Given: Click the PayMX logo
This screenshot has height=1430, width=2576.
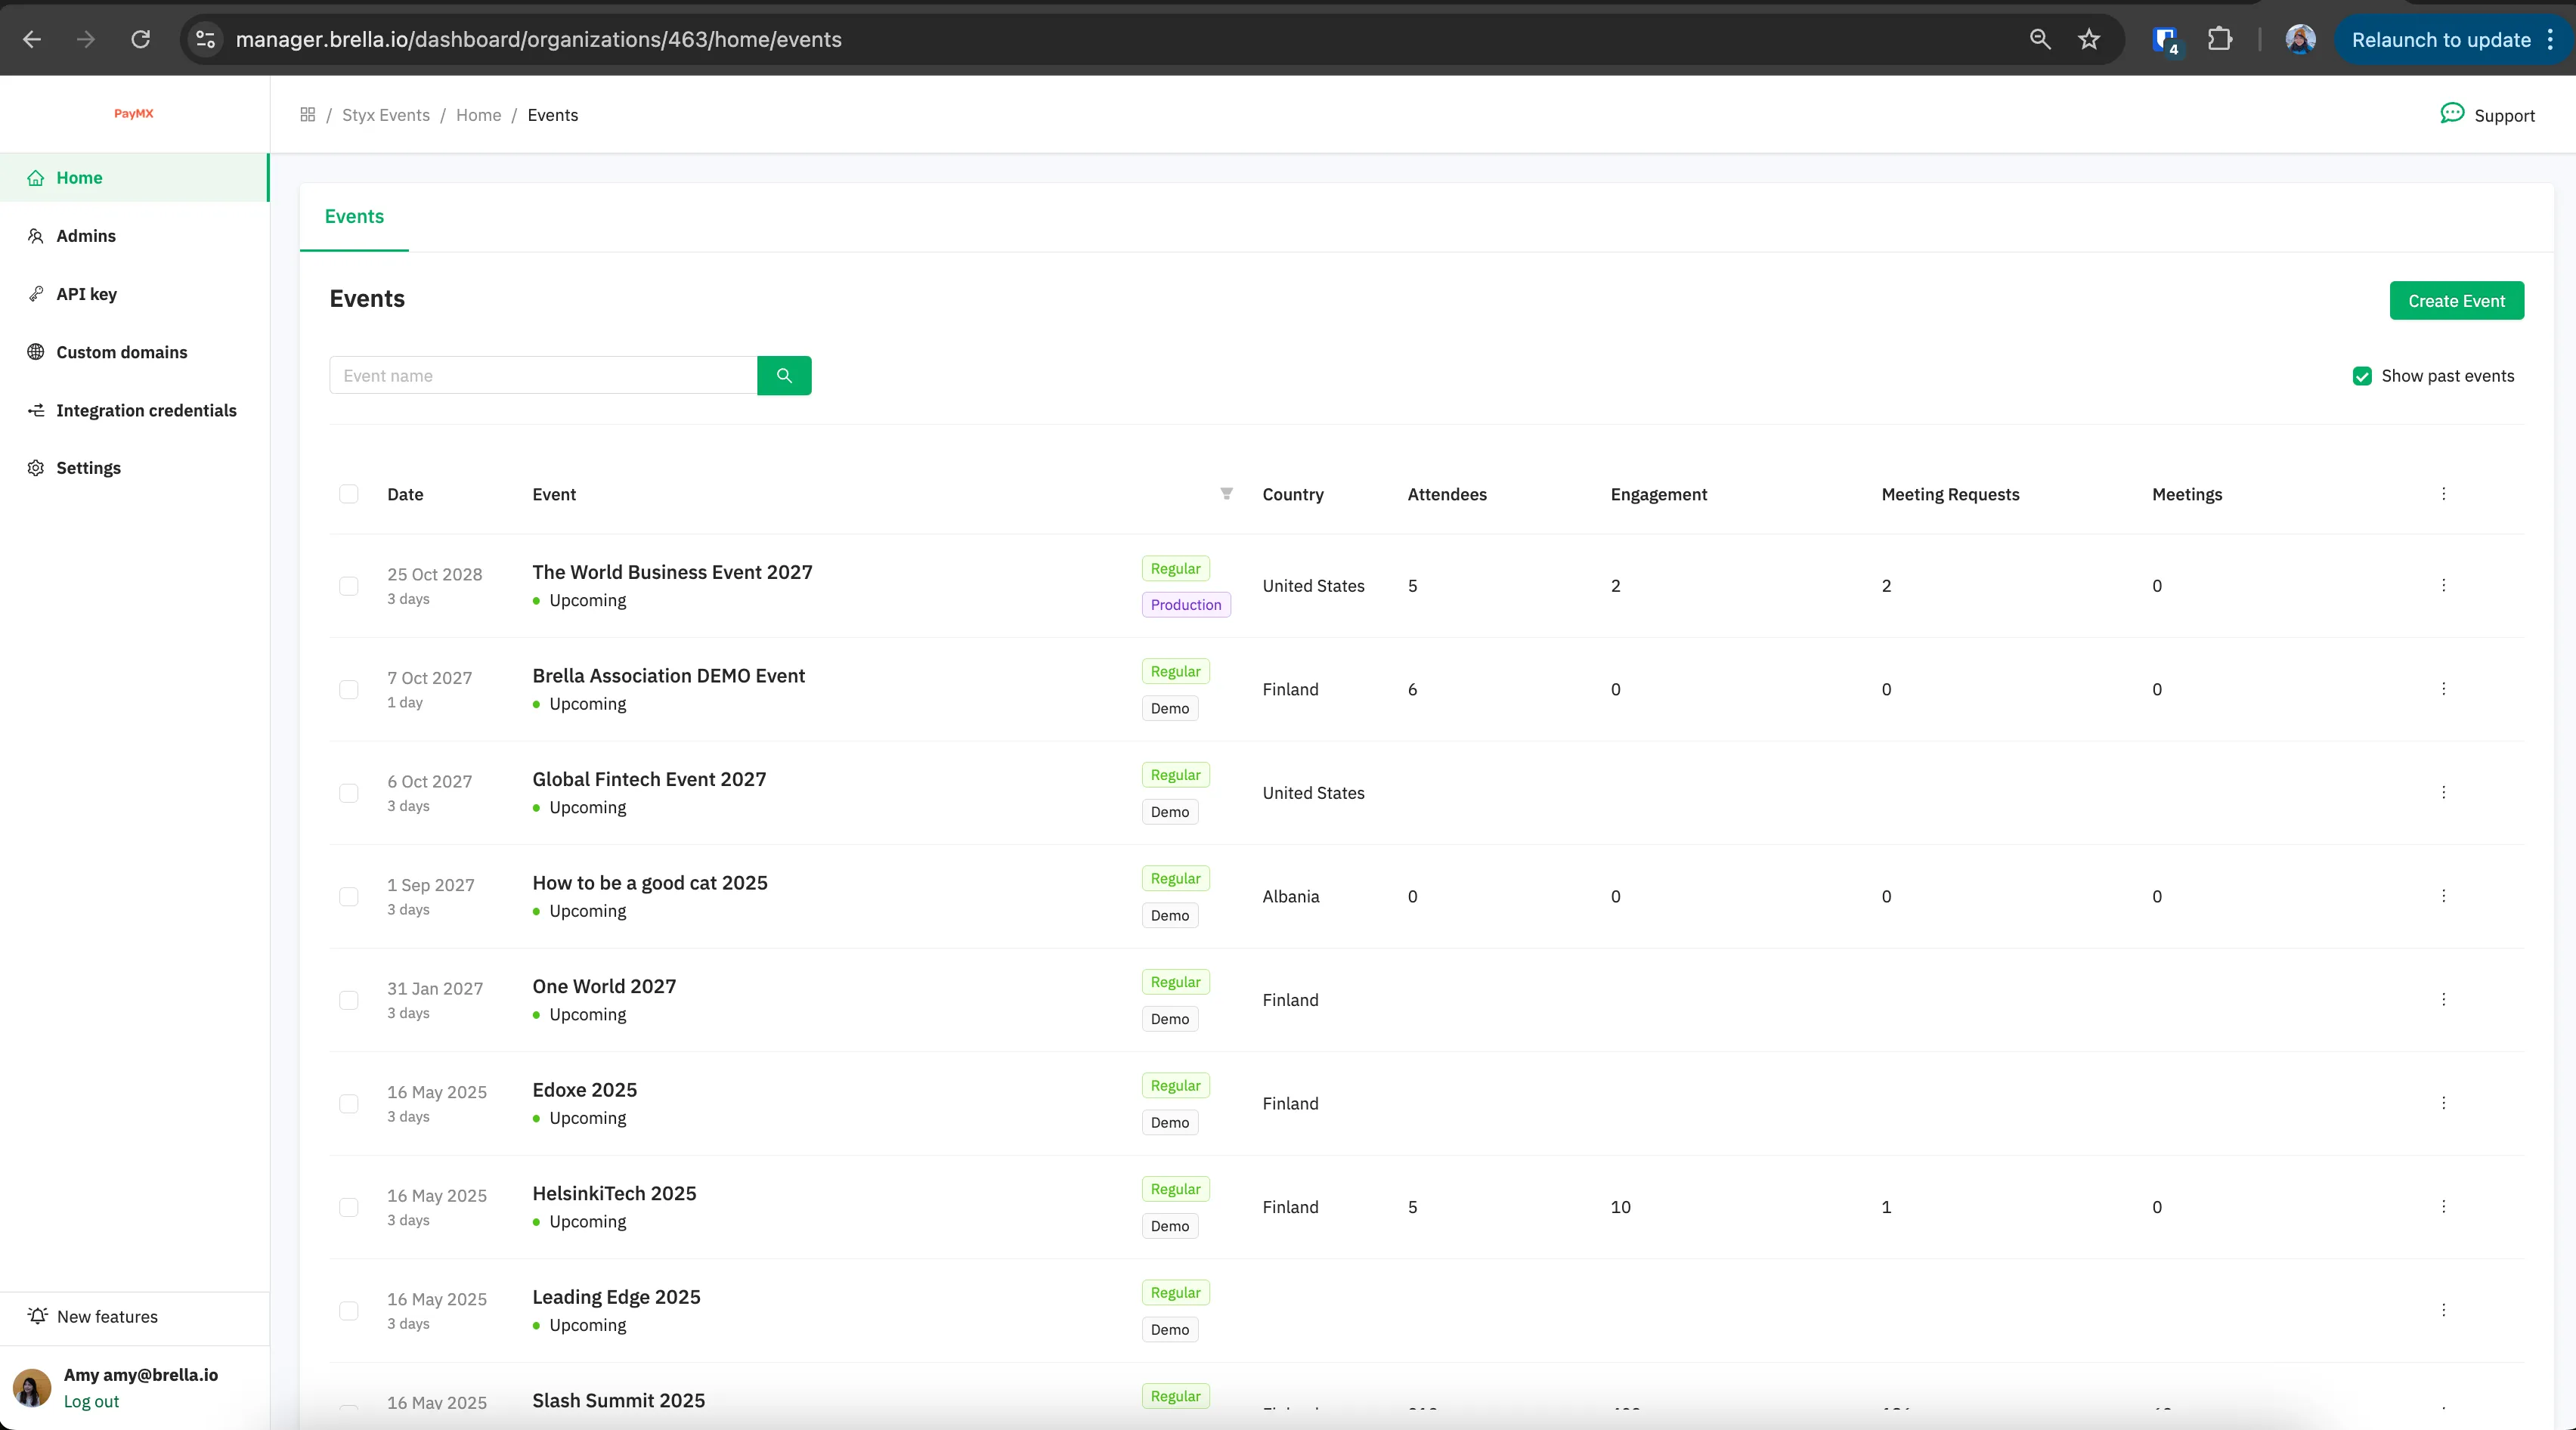Looking at the screenshot, I should pyautogui.click(x=134, y=114).
